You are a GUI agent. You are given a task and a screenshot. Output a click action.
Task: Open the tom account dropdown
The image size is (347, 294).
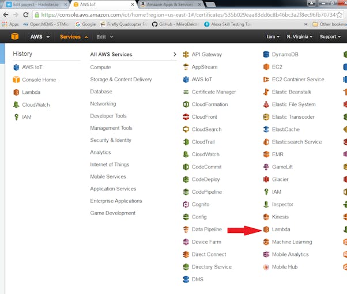(273, 36)
